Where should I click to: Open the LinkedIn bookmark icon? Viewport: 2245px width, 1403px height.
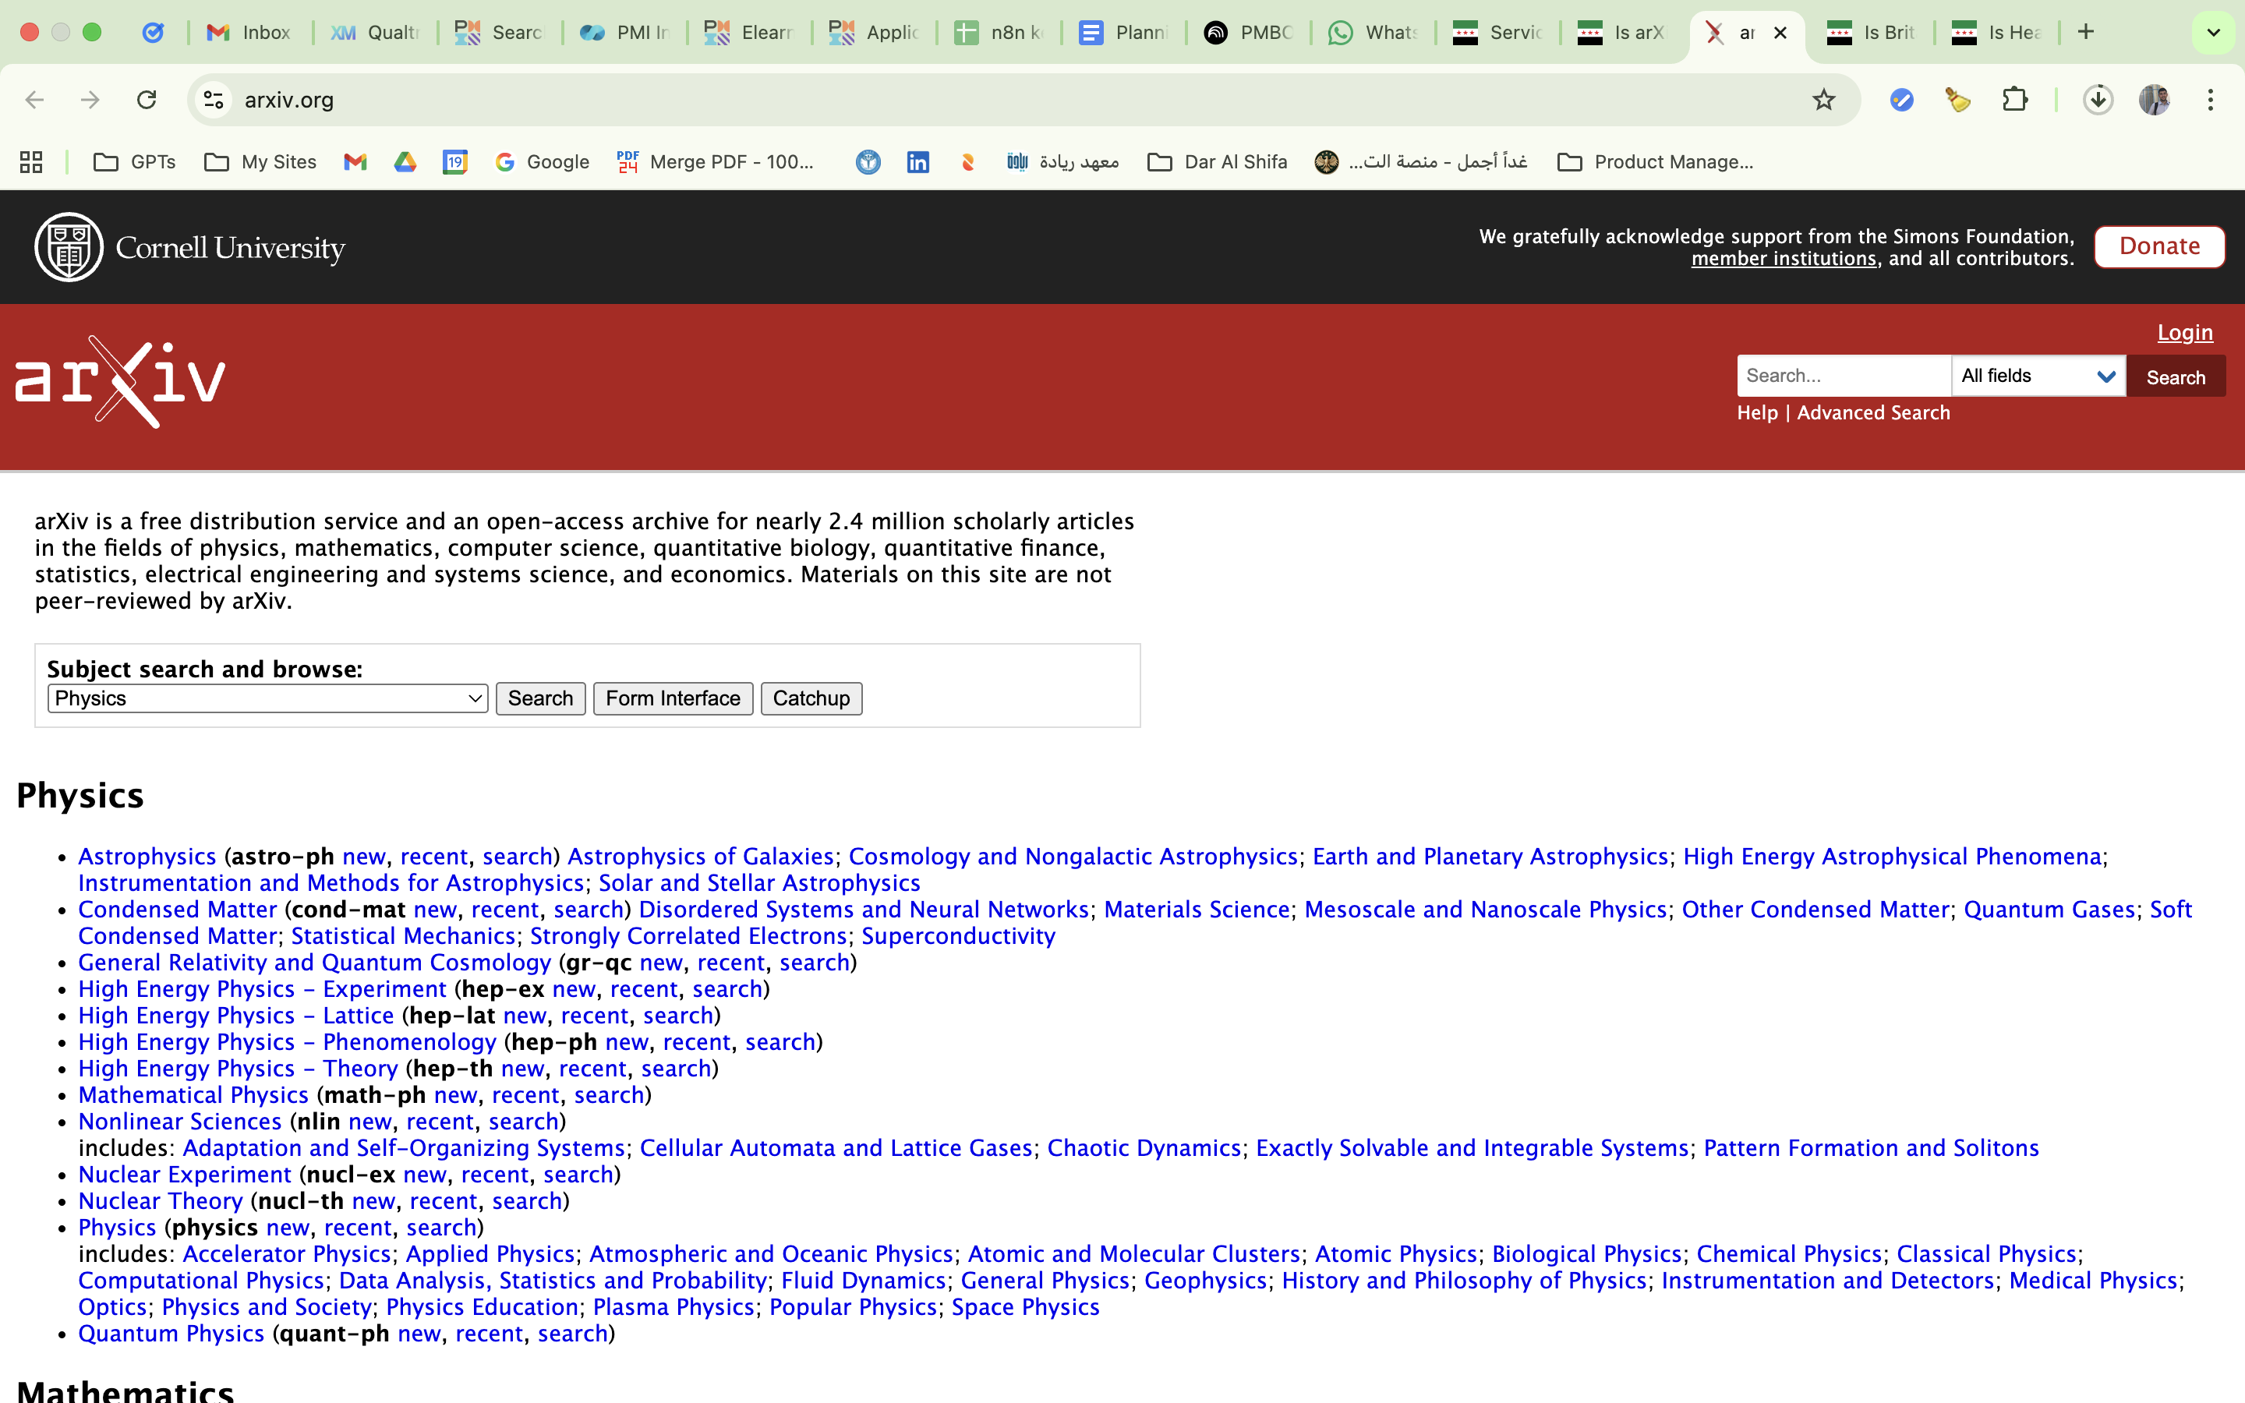(x=917, y=162)
